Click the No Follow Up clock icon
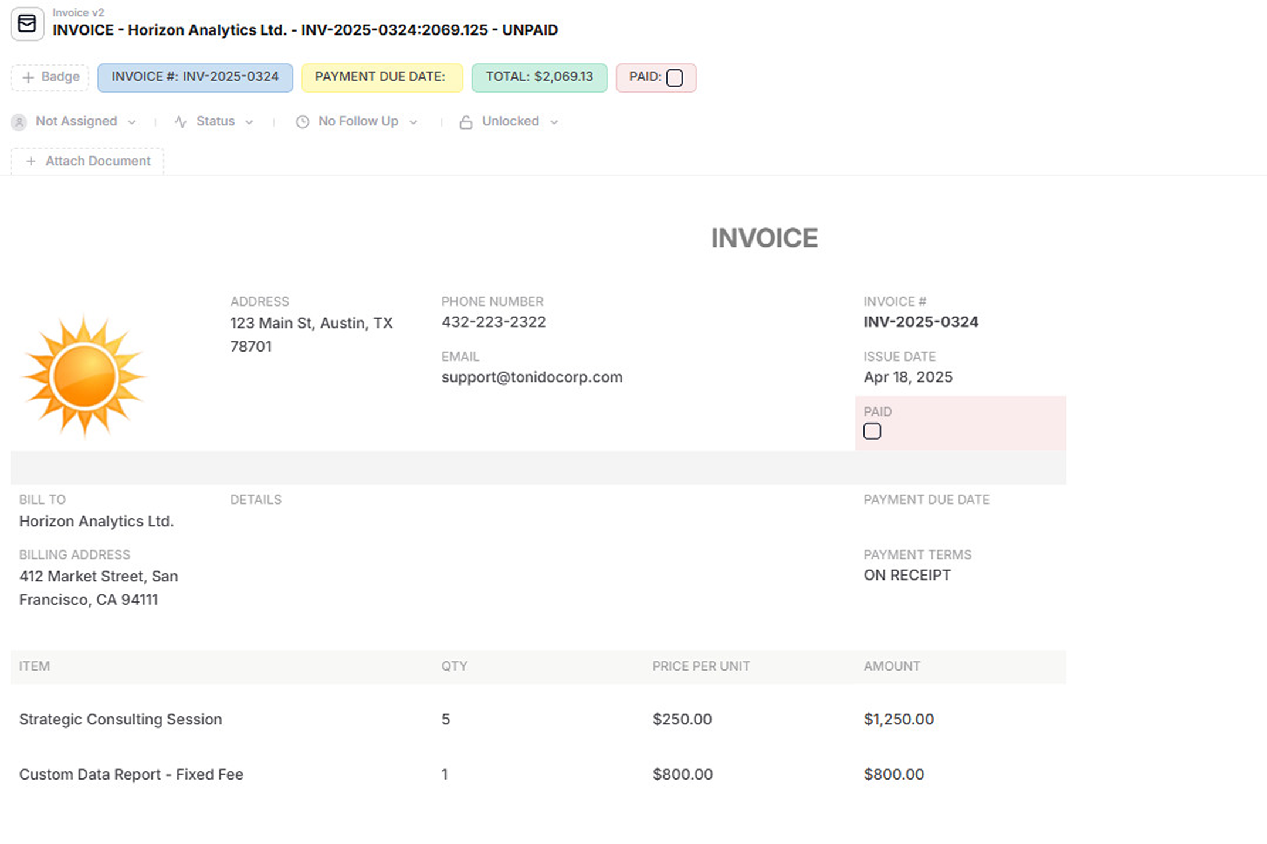The width and height of the screenshot is (1267, 844). tap(302, 122)
